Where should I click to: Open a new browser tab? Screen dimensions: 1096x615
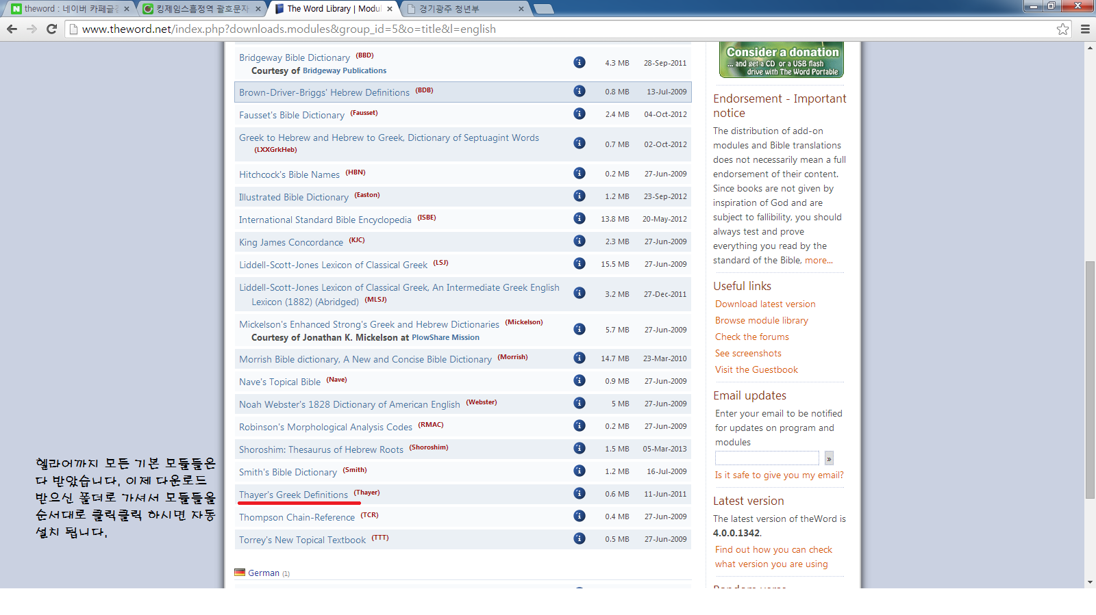pyautogui.click(x=543, y=9)
